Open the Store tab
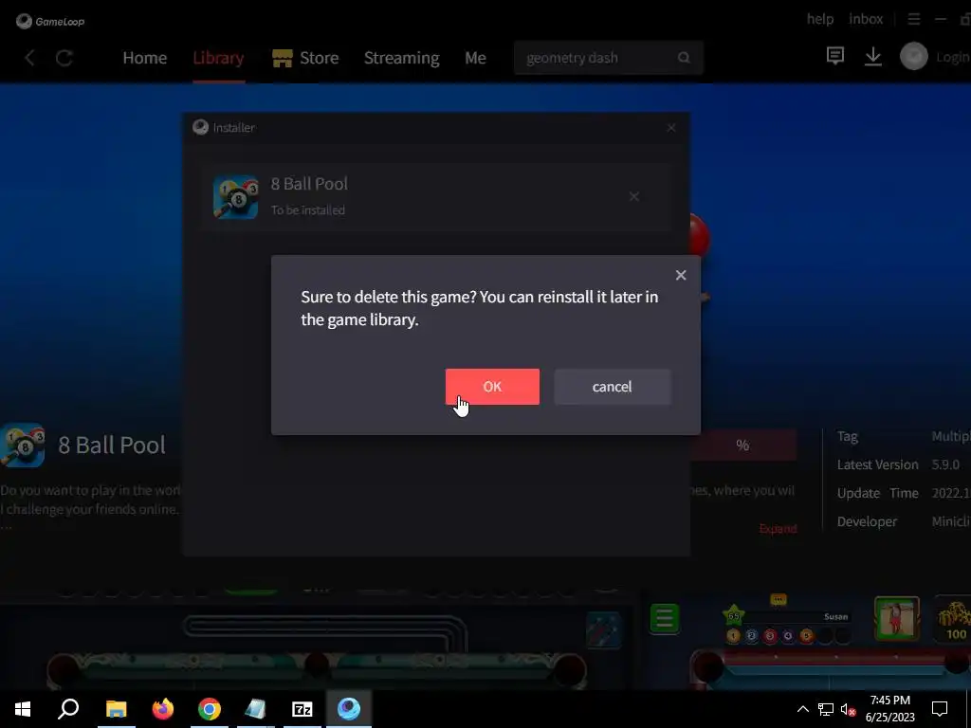The image size is (971, 728). coord(306,58)
